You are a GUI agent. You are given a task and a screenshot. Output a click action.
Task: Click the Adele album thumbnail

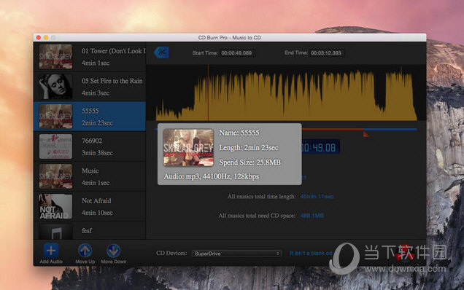(x=55, y=87)
